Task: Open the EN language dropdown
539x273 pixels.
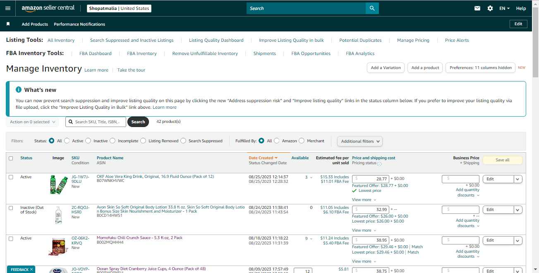Action: (504, 8)
